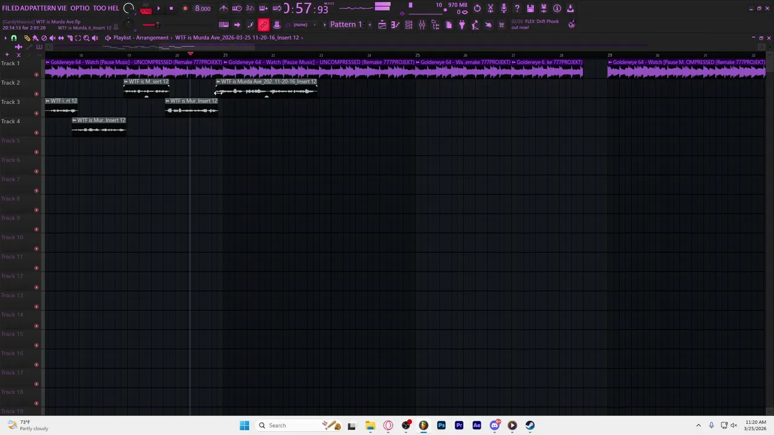Click the playhead marker on timeline
The height and width of the screenshot is (435, 774).
click(190, 54)
